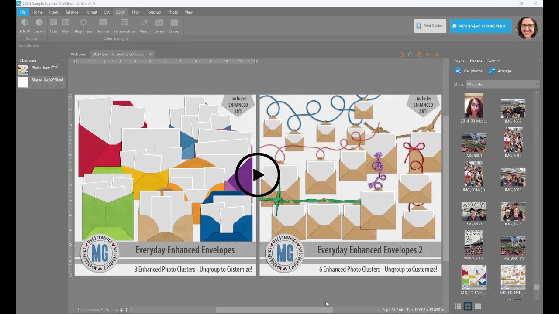Open the Hue adjustment tool
This screenshot has width=559, height=314.
53,26
